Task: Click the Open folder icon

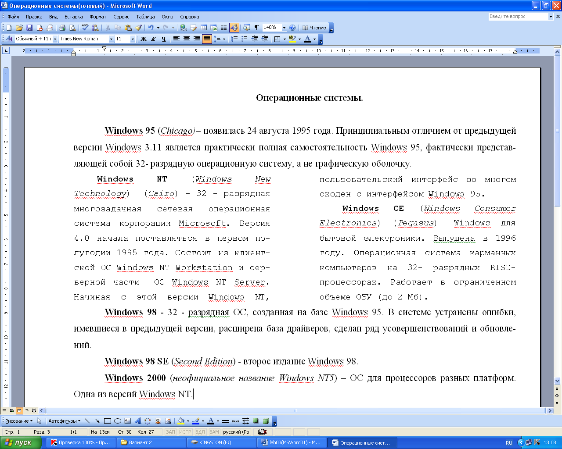Action: [x=19, y=28]
